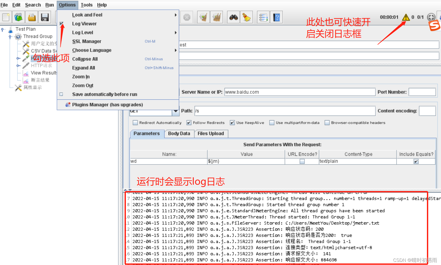
Task: Open Search with the binoculars icon
Action: (x=234, y=17)
